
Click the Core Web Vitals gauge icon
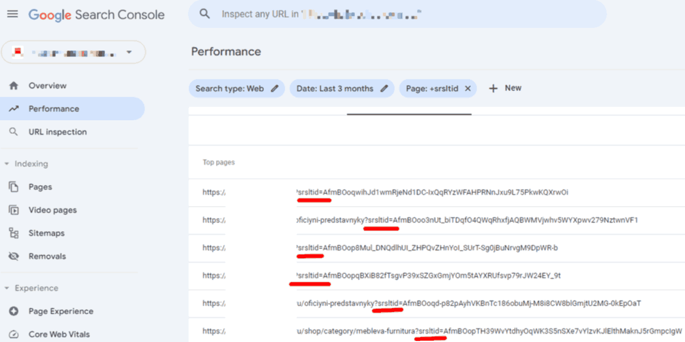14,334
